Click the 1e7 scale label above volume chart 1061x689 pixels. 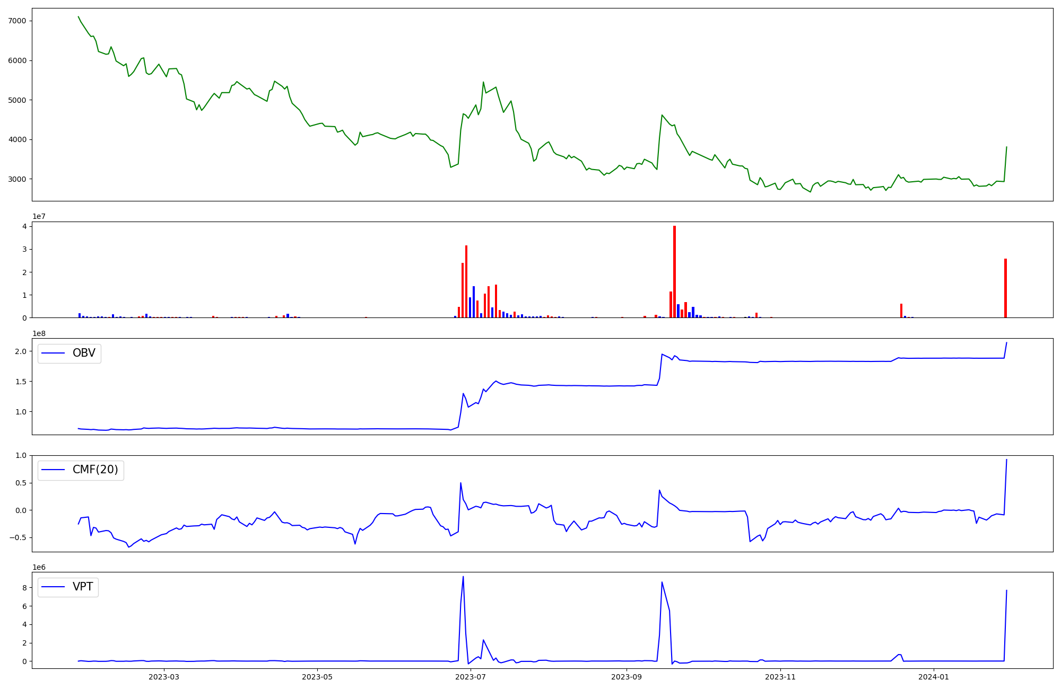point(39,216)
